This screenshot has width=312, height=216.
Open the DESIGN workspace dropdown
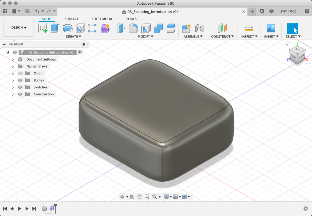19,28
